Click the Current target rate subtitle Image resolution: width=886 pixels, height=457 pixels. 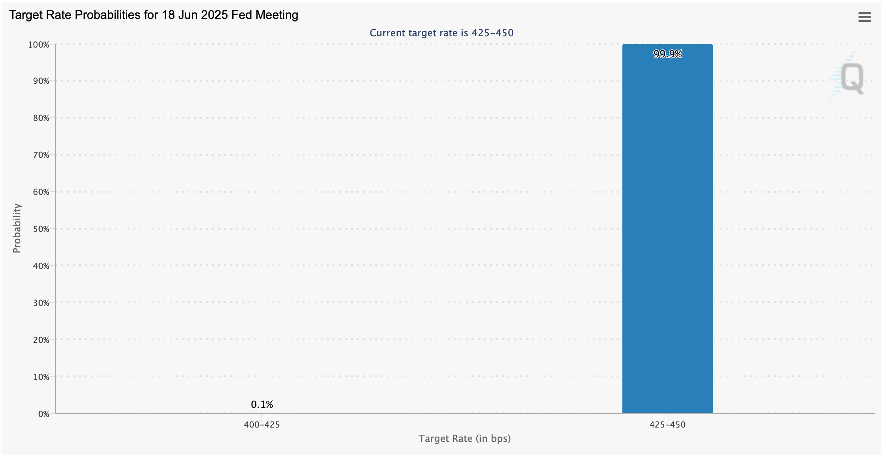coord(441,33)
